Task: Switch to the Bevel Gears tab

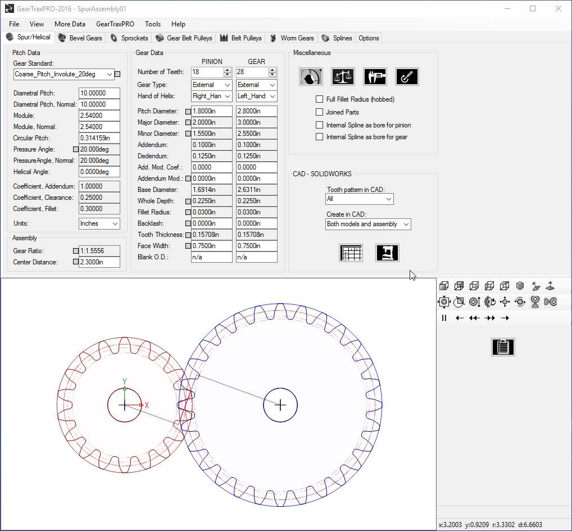Action: point(80,38)
